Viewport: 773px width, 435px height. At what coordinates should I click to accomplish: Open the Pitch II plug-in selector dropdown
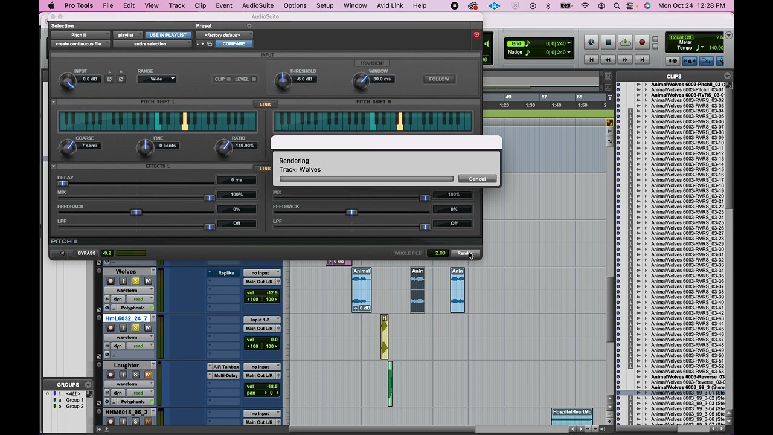coord(80,35)
